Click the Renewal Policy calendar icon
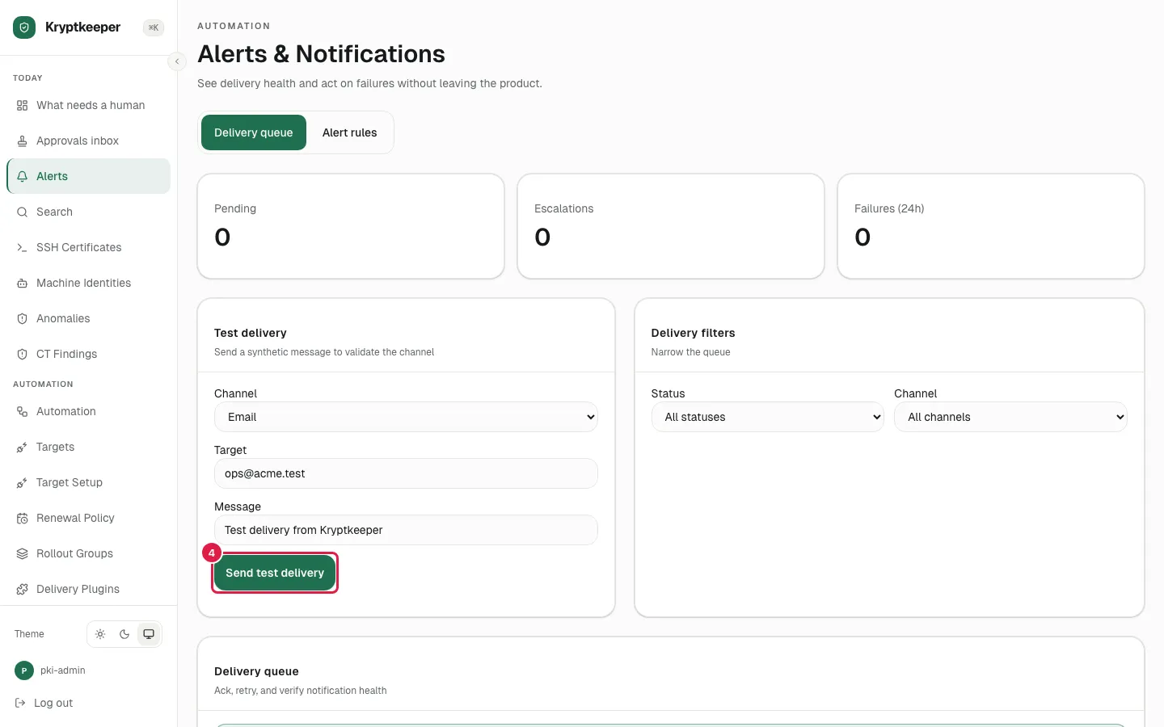 23,519
